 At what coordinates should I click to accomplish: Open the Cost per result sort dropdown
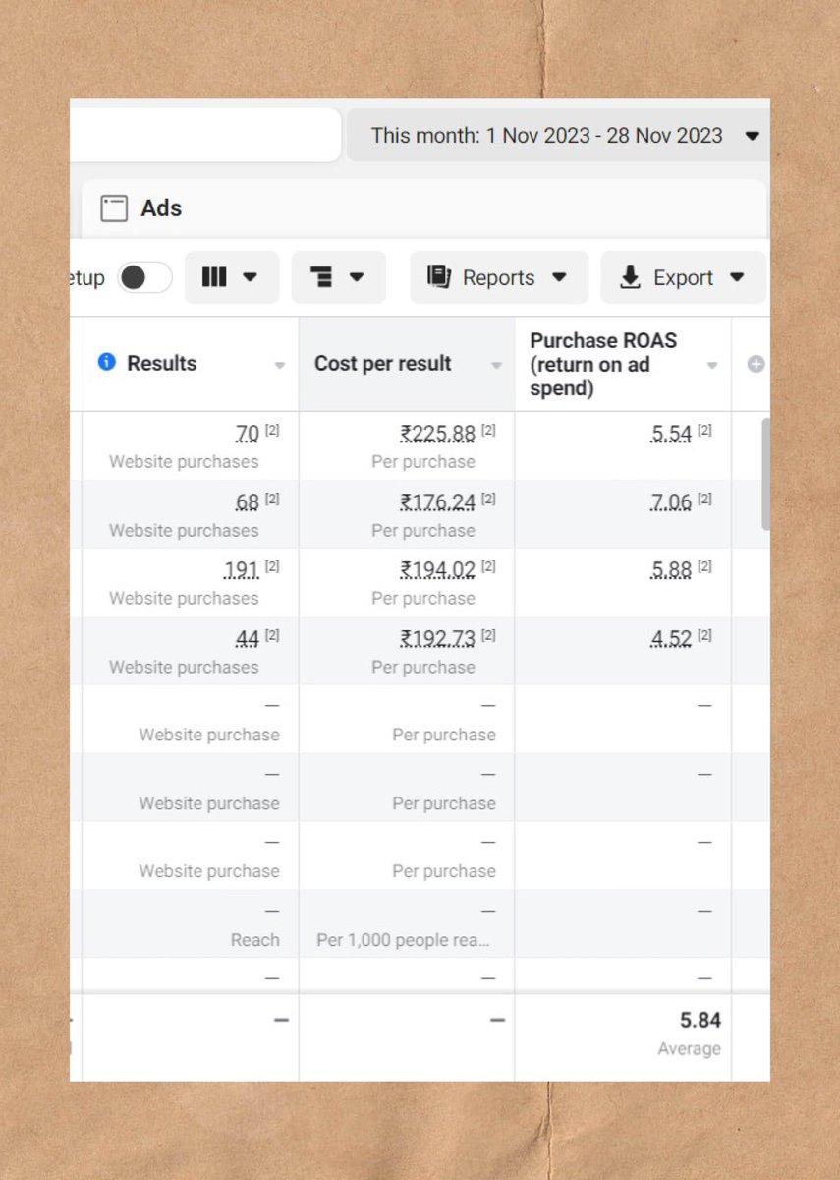pos(496,364)
